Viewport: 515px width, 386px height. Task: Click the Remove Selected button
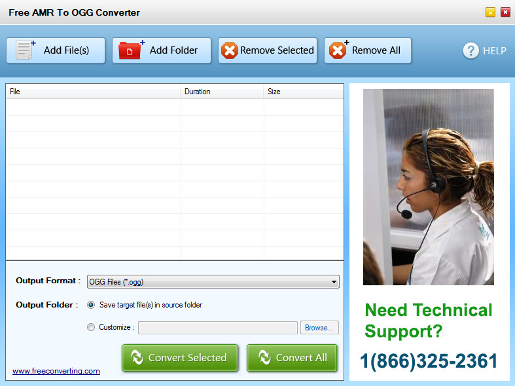click(x=268, y=50)
